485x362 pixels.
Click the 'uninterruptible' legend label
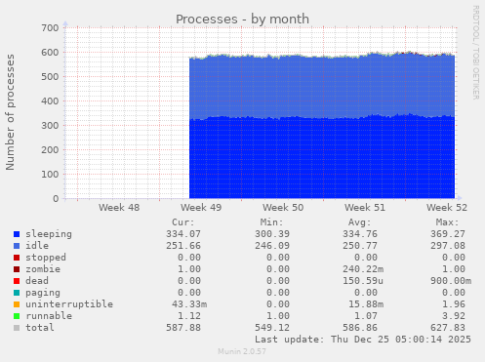69,304
